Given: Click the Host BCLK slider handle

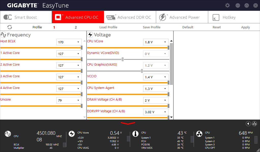Looking at the screenshot, I should coord(82,48).
